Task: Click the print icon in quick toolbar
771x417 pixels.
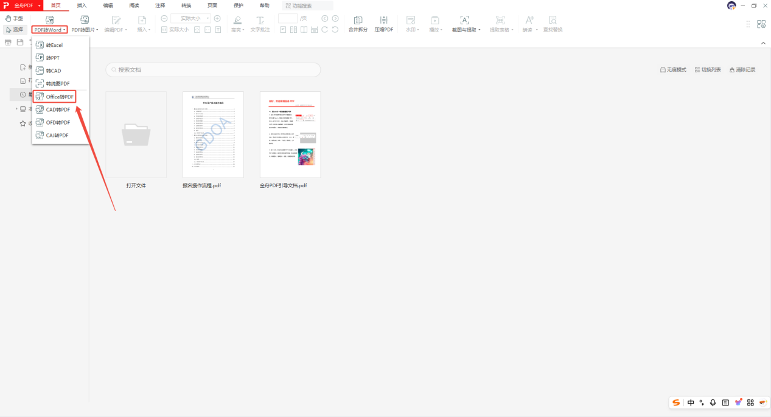Action: click(8, 42)
